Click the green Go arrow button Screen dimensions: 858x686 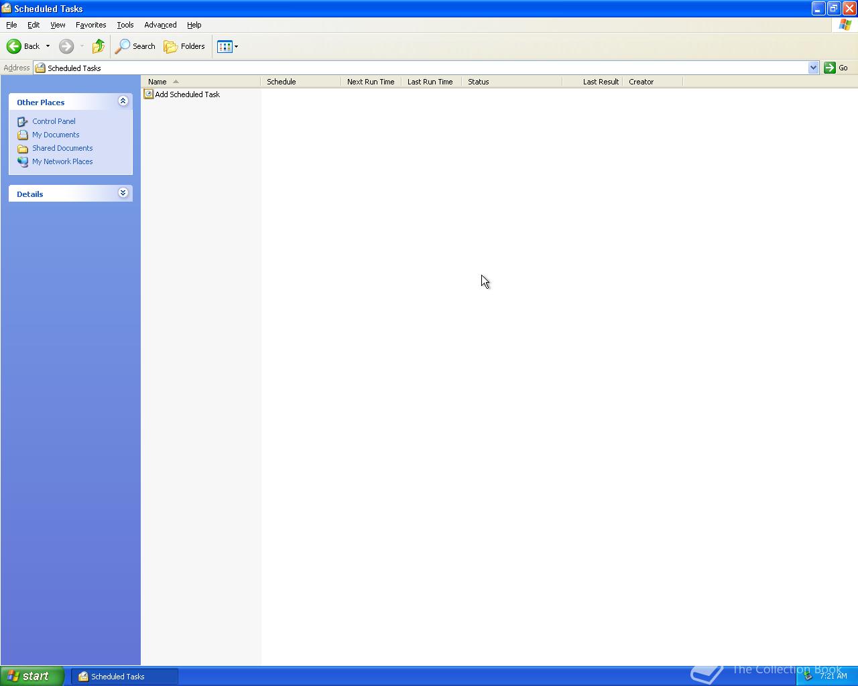pos(830,68)
